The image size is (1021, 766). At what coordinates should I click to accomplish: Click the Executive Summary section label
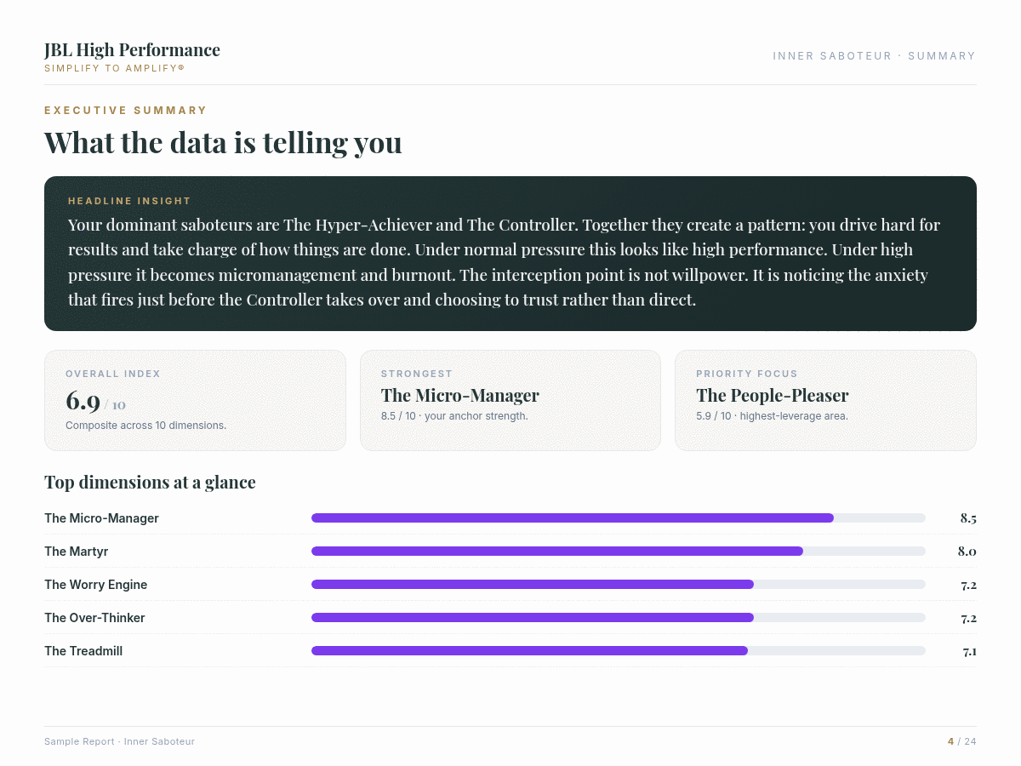click(126, 111)
